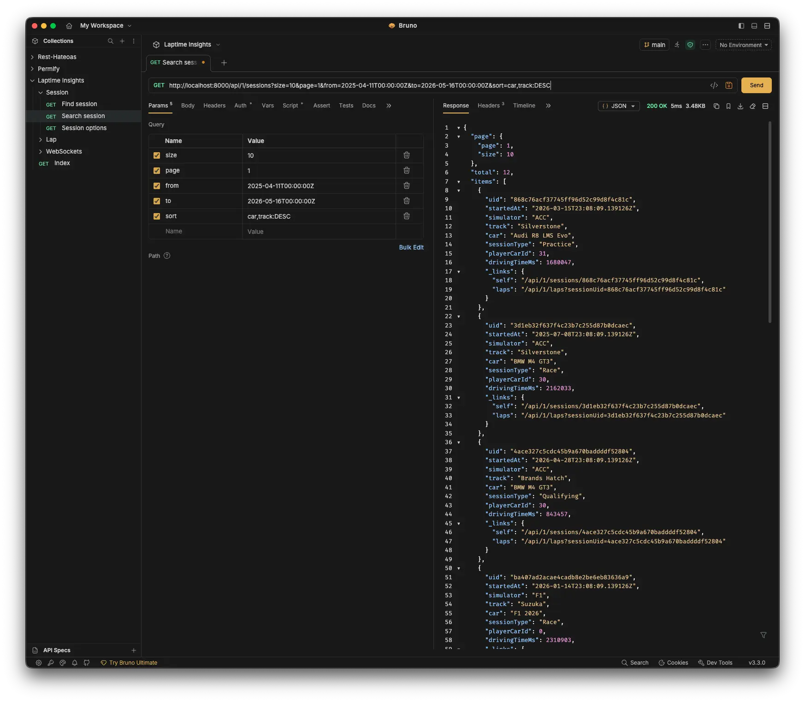Clear the response with eraser icon

pos(753,106)
